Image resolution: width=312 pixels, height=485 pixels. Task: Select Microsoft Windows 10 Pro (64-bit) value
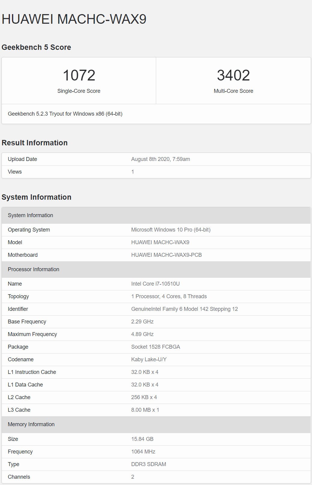(171, 230)
